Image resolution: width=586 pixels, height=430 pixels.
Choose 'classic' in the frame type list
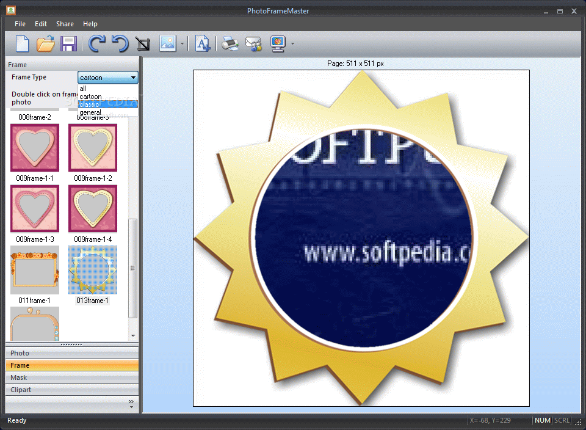(108, 104)
